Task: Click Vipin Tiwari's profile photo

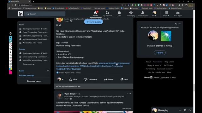Action: (60, 96)
